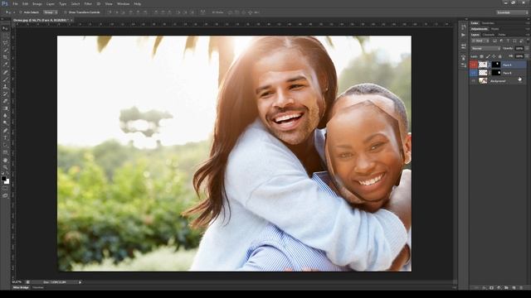The height and width of the screenshot is (298, 531).
Task: Toggle Lock position
Action: click(x=494, y=56)
